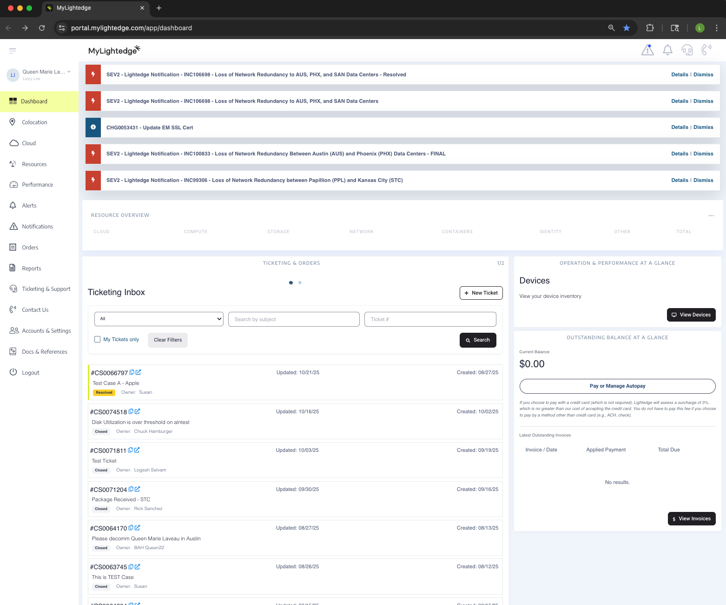The width and height of the screenshot is (726, 605).
Task: Open the All ticket filter dropdown
Action: pyautogui.click(x=159, y=319)
